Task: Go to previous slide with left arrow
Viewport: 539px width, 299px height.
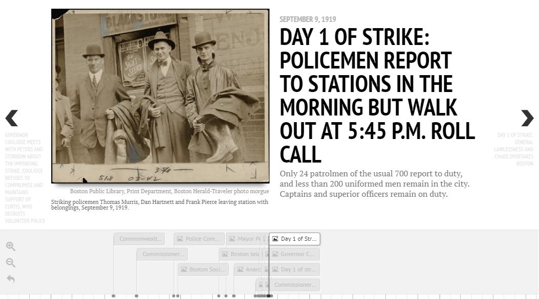Action: (12, 118)
